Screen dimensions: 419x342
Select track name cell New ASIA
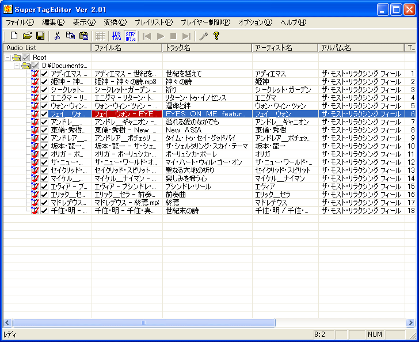(x=207, y=130)
